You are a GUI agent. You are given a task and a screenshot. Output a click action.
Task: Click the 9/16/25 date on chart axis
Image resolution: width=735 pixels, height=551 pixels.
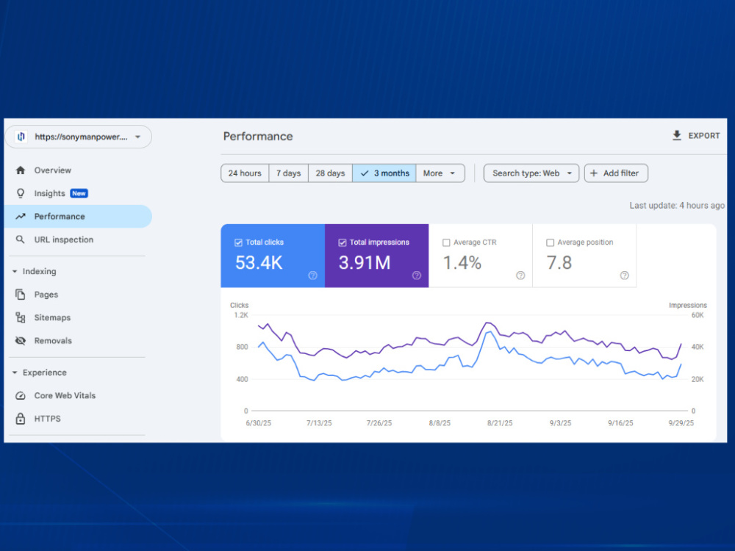click(x=620, y=423)
